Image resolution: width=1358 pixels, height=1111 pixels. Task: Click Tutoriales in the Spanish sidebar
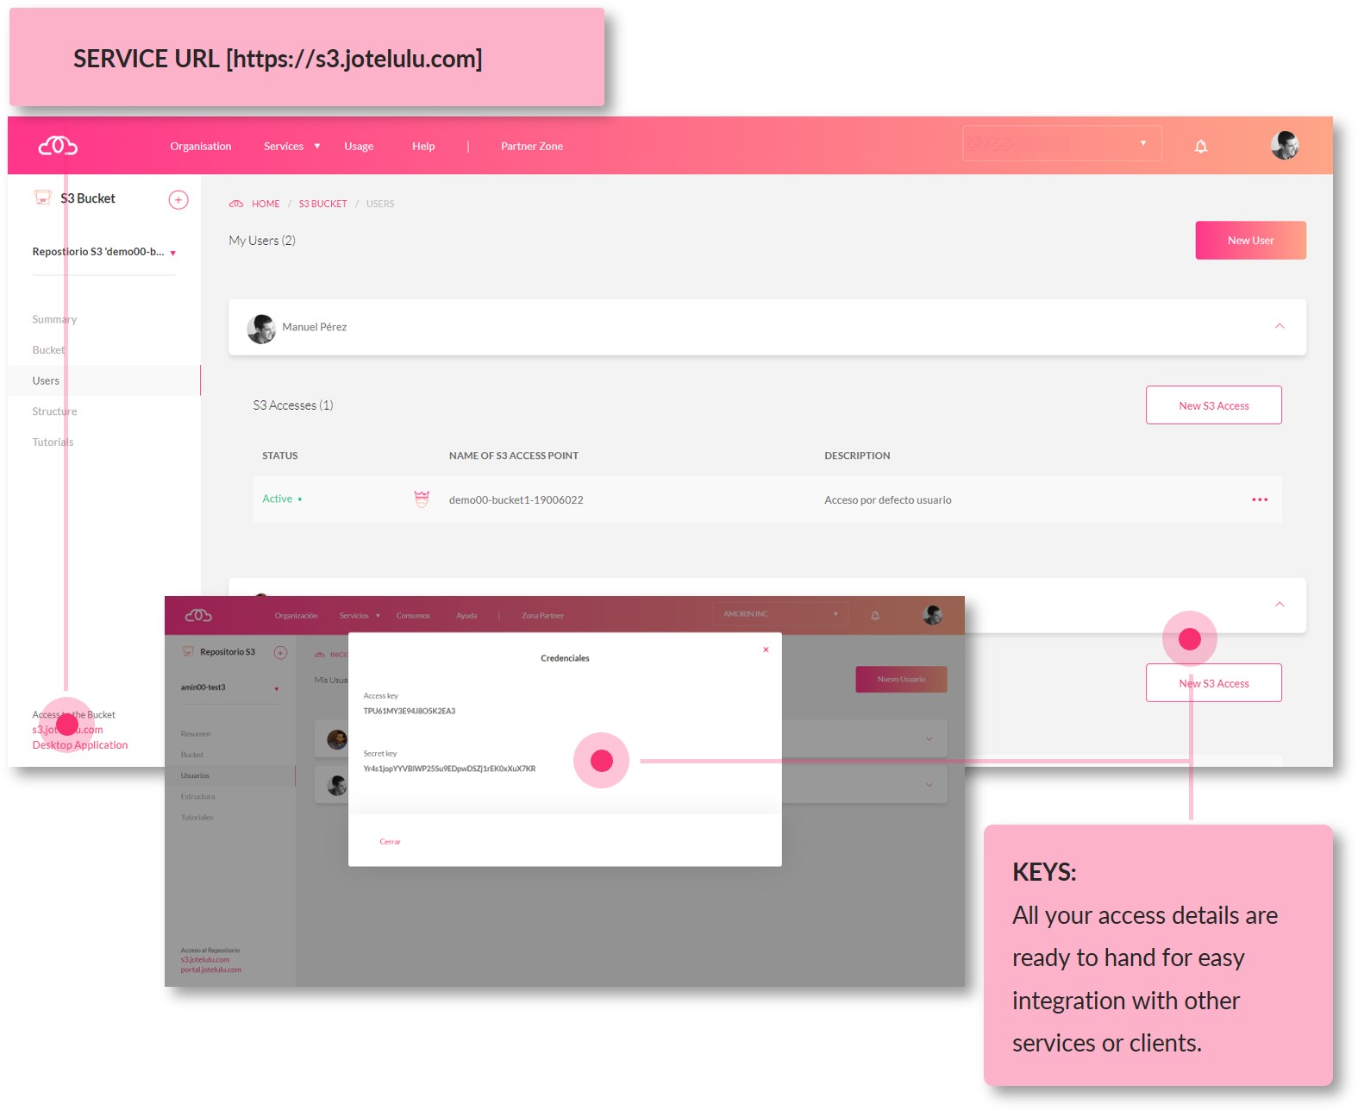click(x=197, y=817)
